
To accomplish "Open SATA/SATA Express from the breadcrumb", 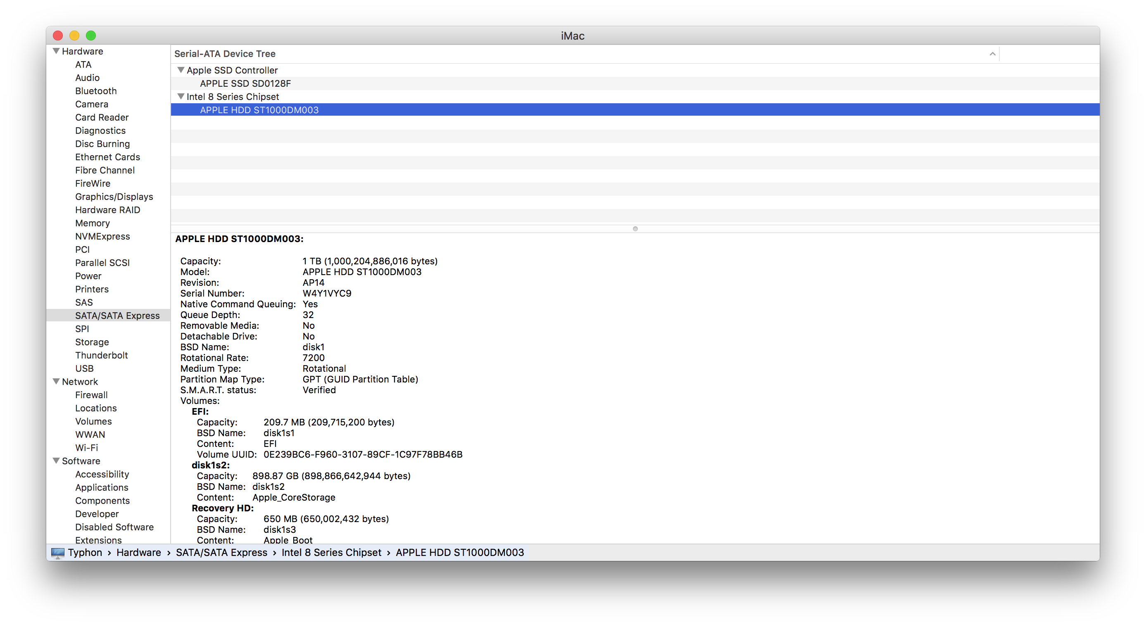I will tap(221, 552).
